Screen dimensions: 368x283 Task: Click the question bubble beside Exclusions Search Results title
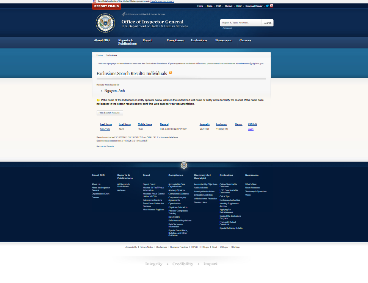click(x=170, y=73)
